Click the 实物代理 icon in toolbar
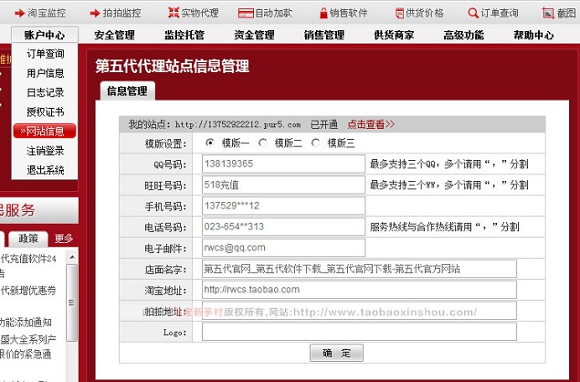The width and height of the screenshot is (580, 382). [x=174, y=13]
